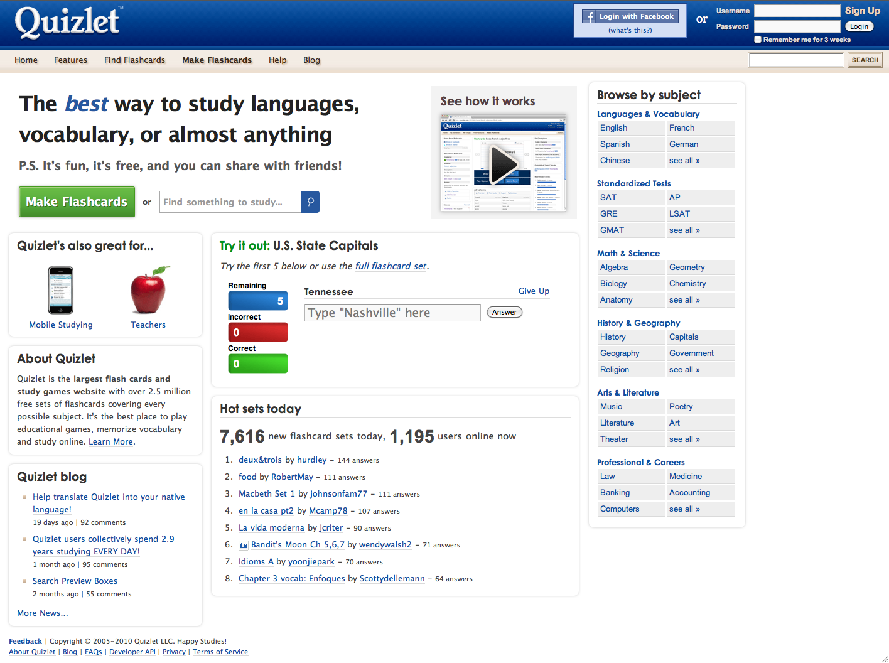Click the Give Up link
The image size is (889, 663).
click(534, 291)
